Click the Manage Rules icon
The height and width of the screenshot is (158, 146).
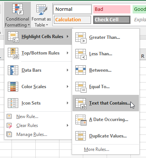coord(9,134)
